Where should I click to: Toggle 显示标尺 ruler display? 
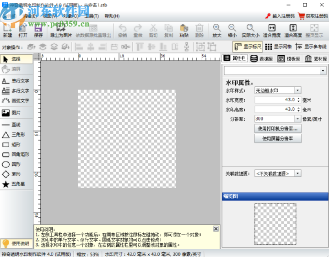click(248, 47)
